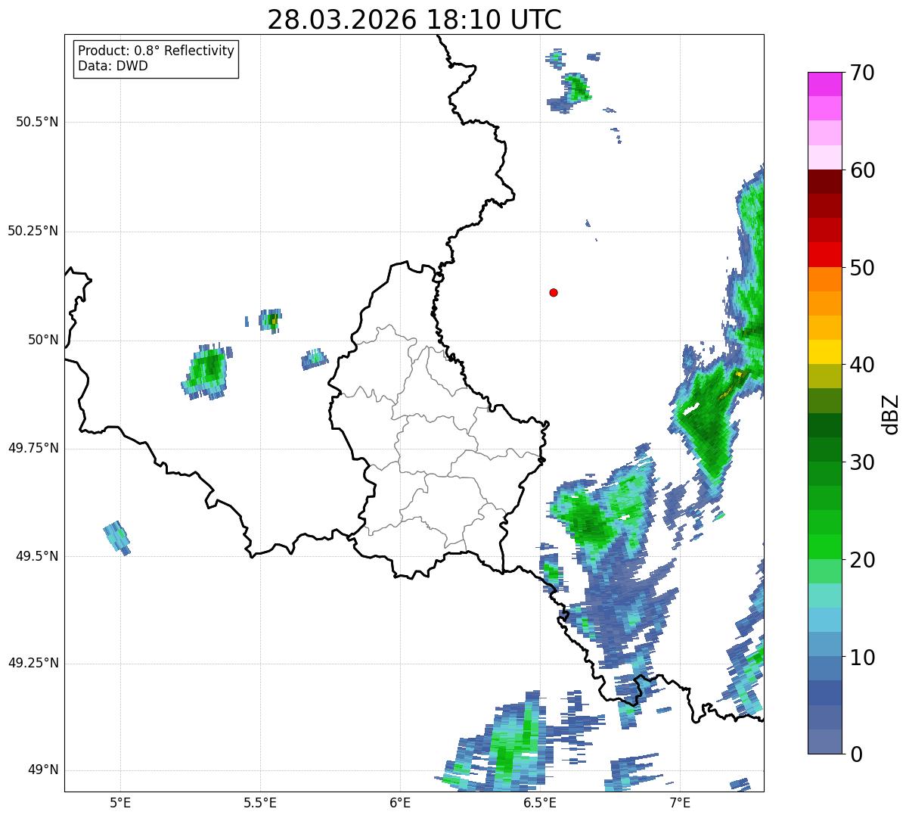Click the 6°E longitude label
Screen dimensions: 909x818
400,802
